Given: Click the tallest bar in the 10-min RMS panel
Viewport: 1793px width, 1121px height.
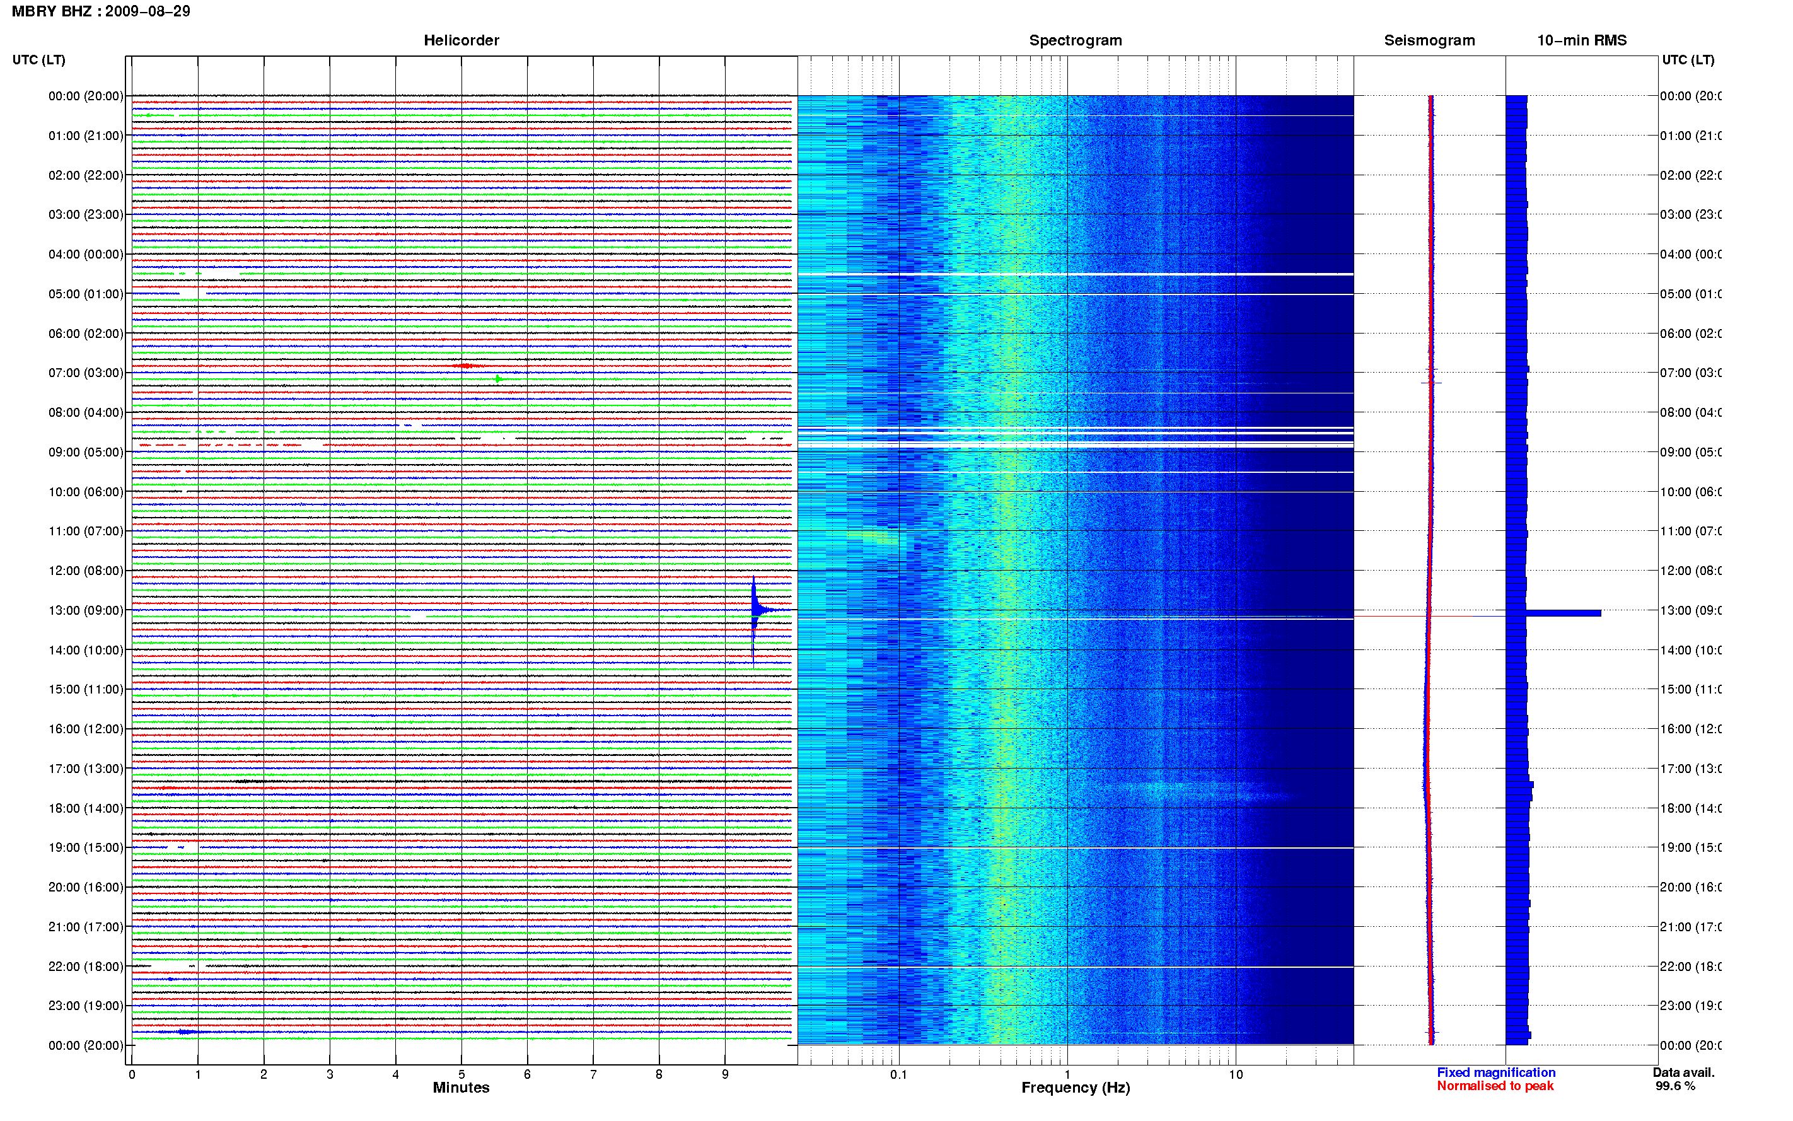Looking at the screenshot, I should click(x=1553, y=613).
